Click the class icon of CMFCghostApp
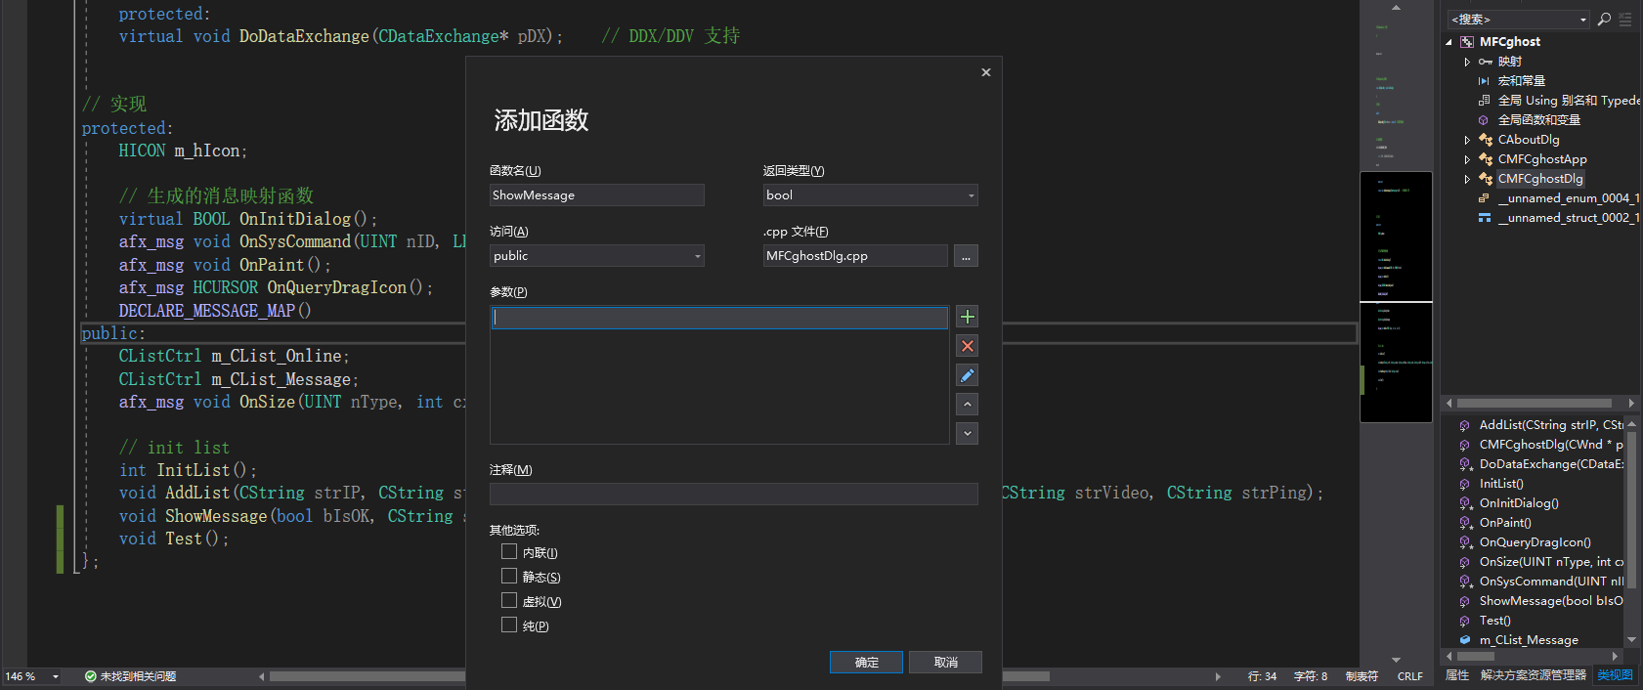The image size is (1643, 690). [x=1486, y=159]
